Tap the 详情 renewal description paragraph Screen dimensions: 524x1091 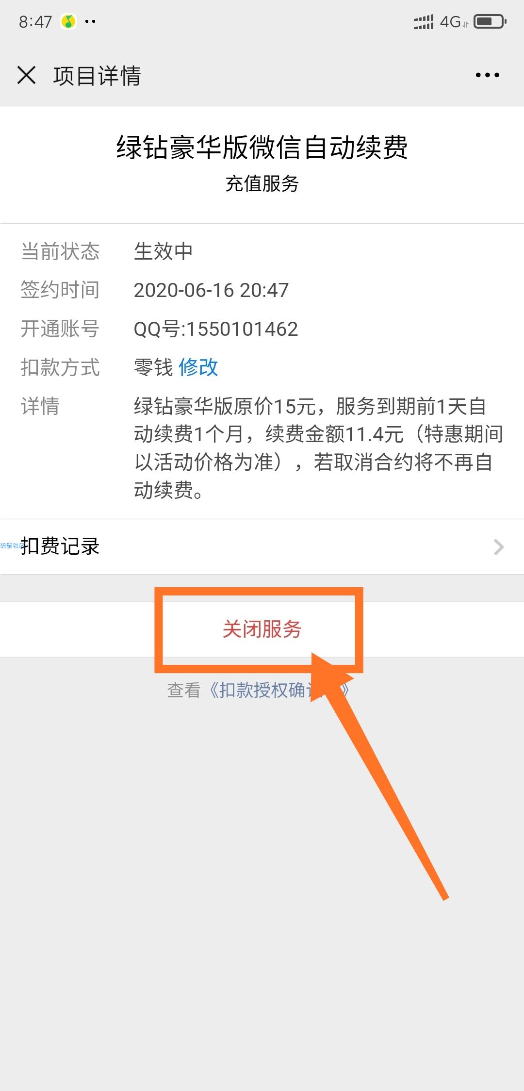319,448
